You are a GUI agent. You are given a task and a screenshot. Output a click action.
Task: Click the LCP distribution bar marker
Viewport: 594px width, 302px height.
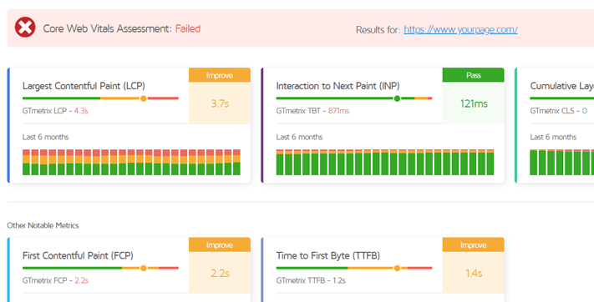coord(143,98)
